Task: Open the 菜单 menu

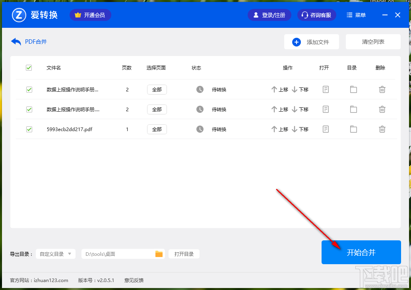Action: pyautogui.click(x=356, y=15)
